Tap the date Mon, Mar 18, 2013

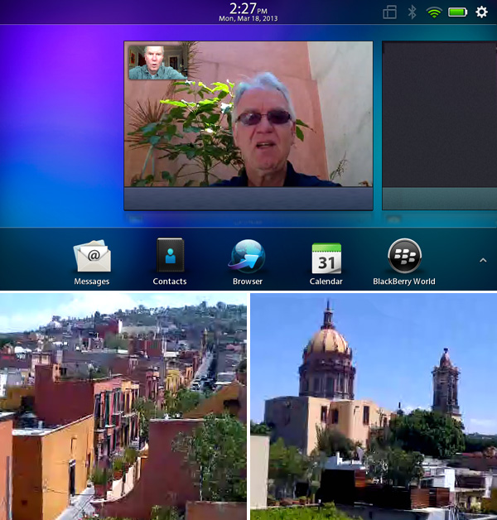pos(248,18)
